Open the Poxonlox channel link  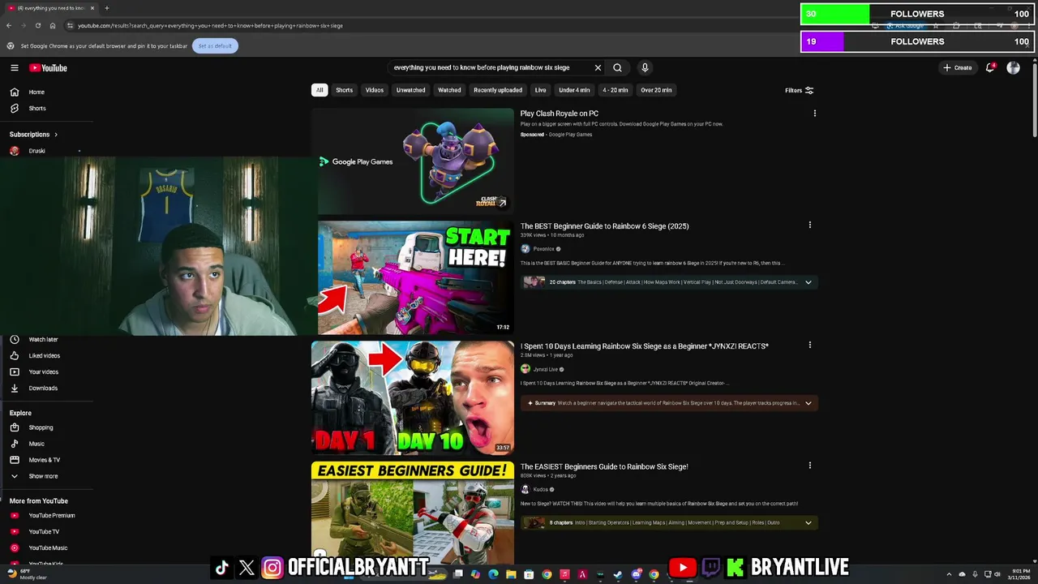click(x=543, y=249)
